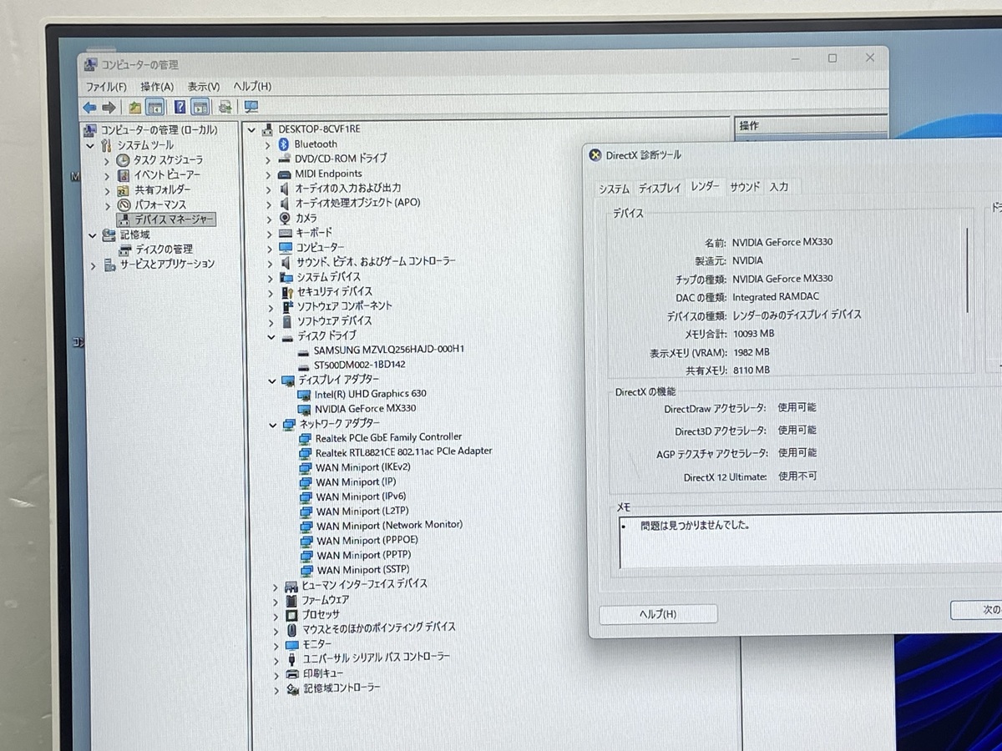Switch to the システム tab in DirectX
This screenshot has height=751, width=1002.
(x=614, y=189)
